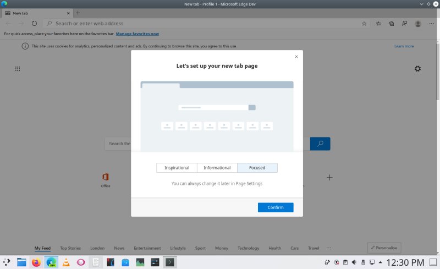Open the page settings gear icon

coord(417,69)
